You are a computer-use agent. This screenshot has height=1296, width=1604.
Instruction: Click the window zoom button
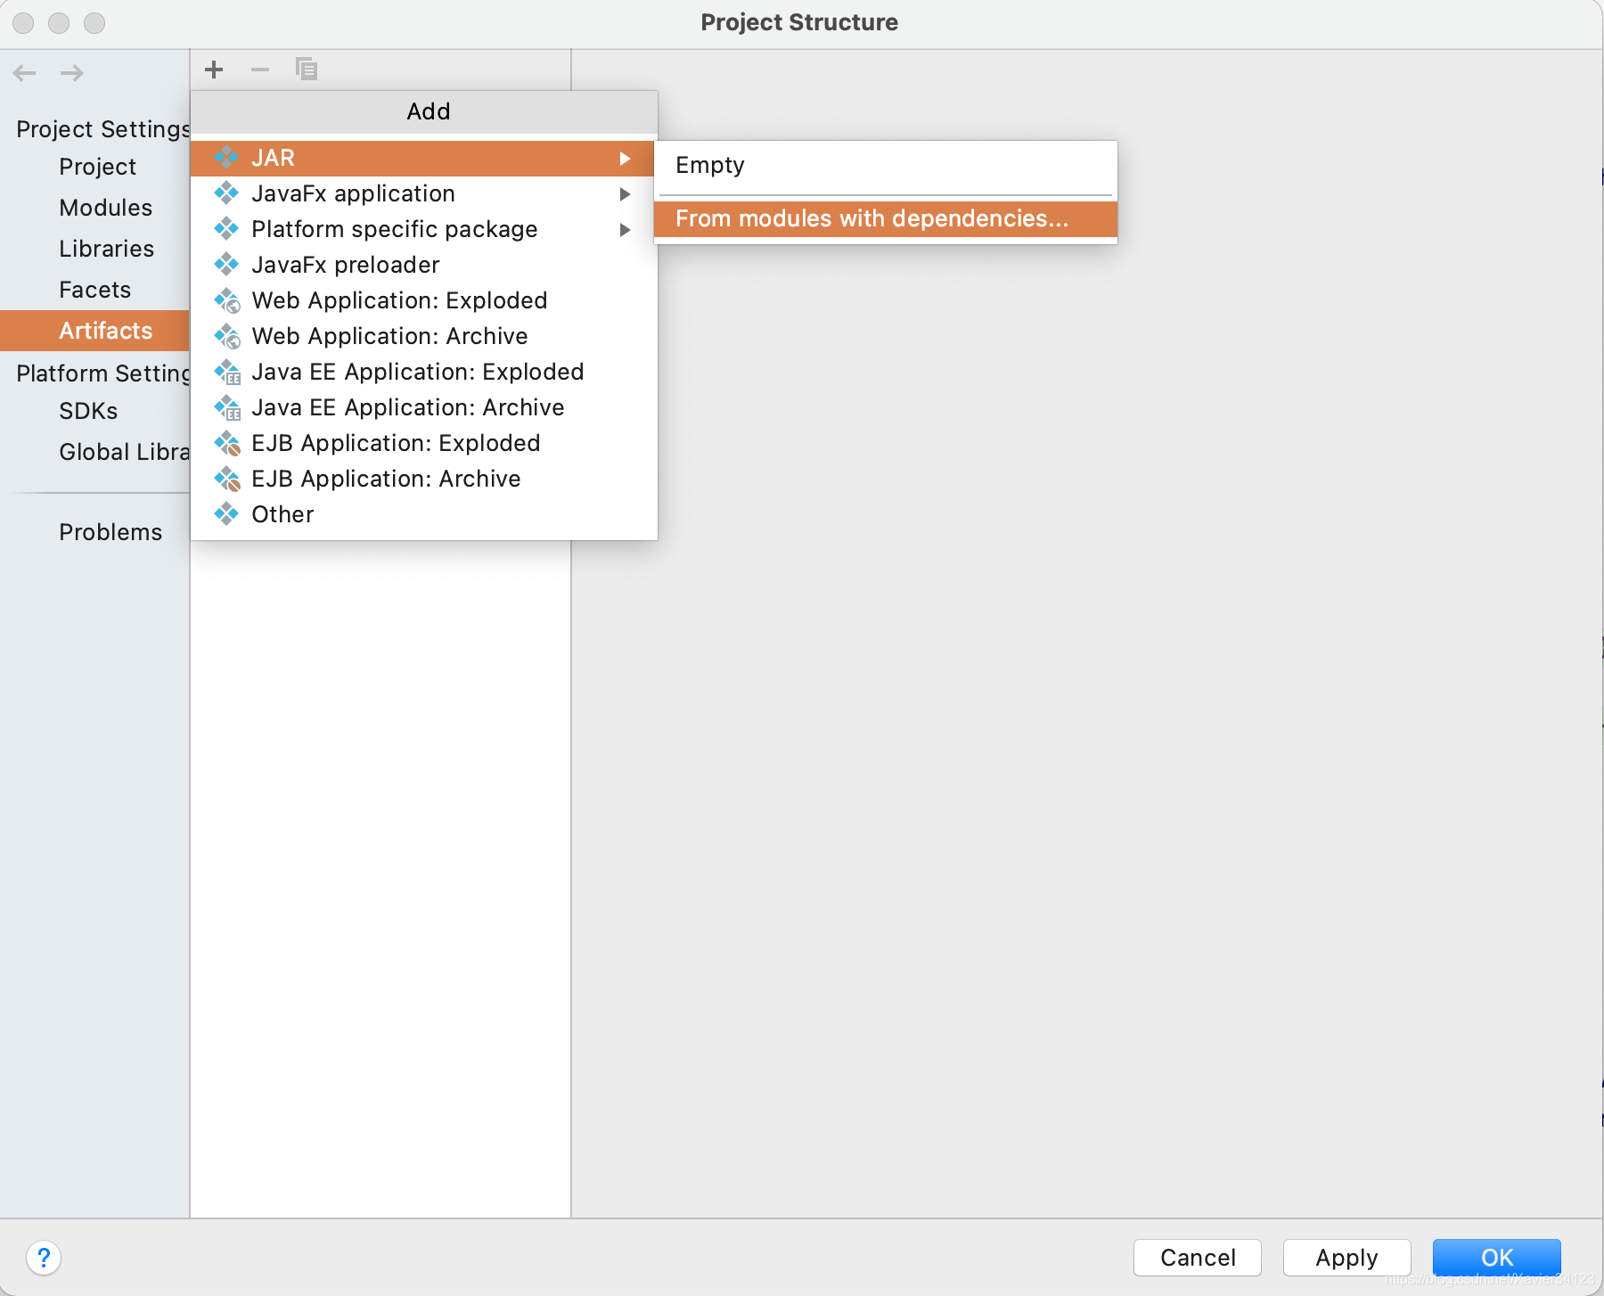(x=94, y=23)
